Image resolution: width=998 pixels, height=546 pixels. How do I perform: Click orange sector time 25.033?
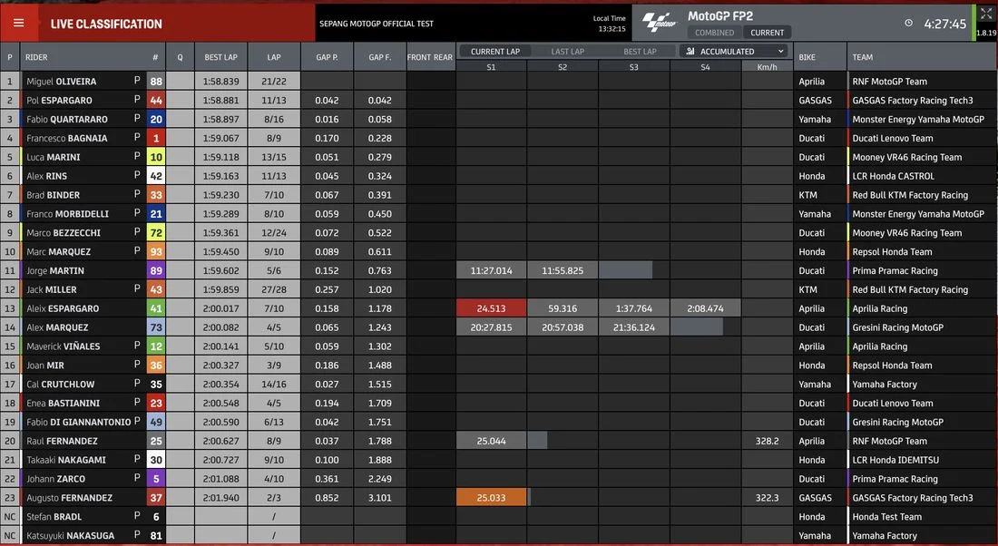[491, 498]
